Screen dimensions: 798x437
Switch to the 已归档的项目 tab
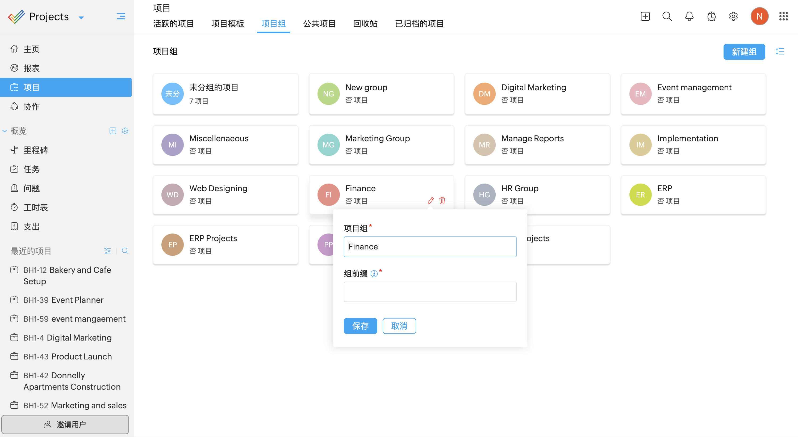[x=419, y=24]
